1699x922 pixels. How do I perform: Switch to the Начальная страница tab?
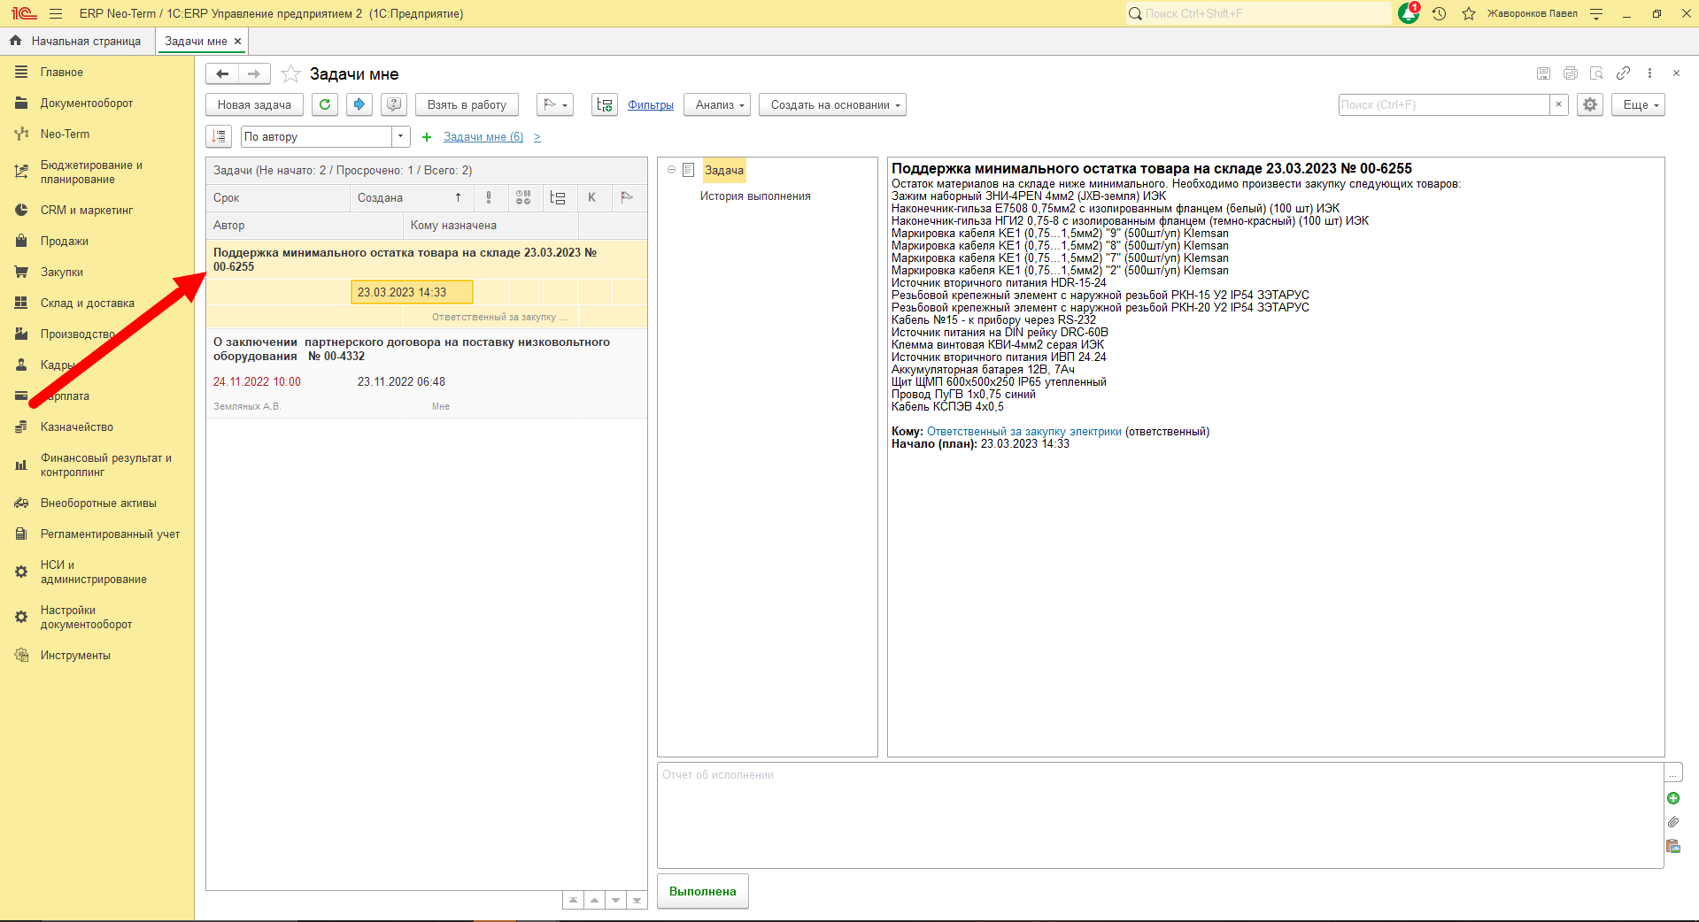point(78,41)
